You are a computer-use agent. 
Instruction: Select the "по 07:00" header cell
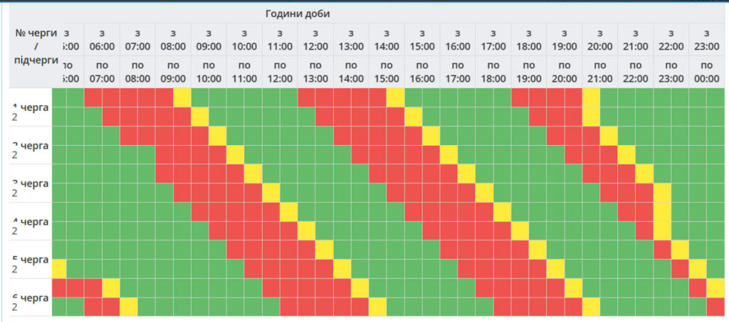(102, 73)
